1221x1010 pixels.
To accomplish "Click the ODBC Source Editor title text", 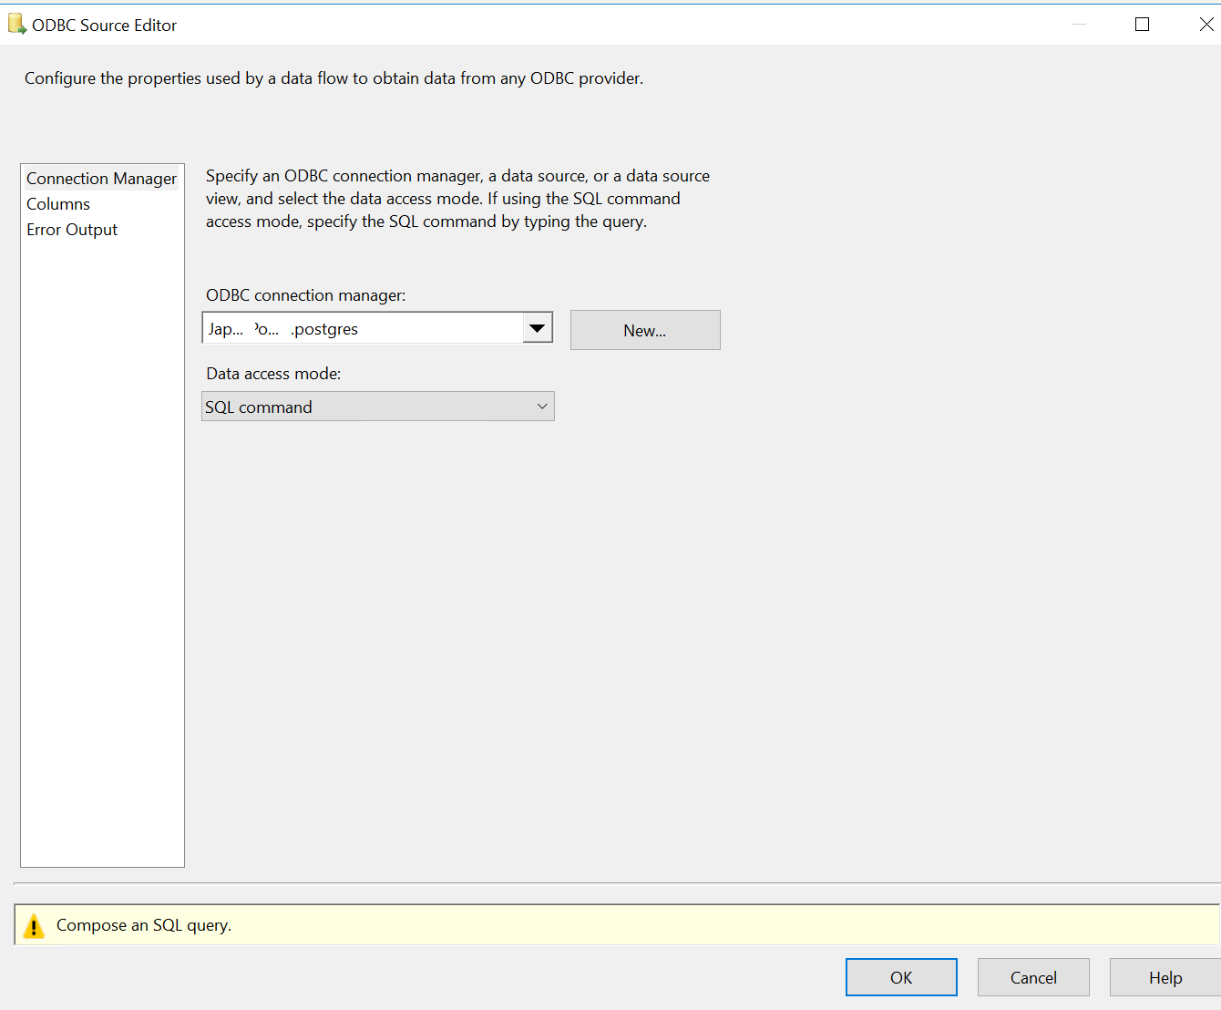I will pos(105,26).
